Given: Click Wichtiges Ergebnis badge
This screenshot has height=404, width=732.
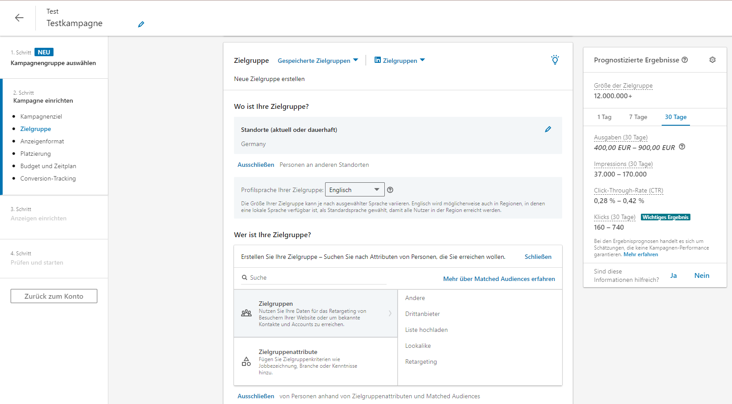Looking at the screenshot, I should 665,217.
